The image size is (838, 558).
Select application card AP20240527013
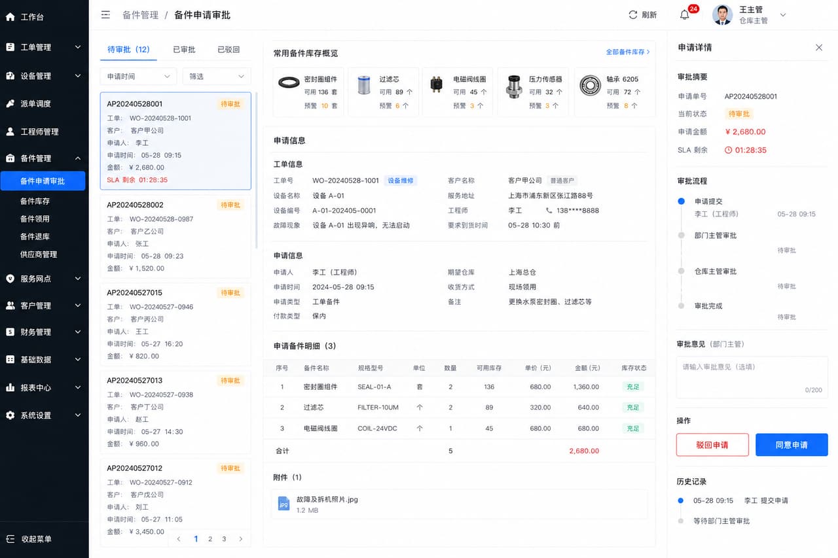[175, 412]
